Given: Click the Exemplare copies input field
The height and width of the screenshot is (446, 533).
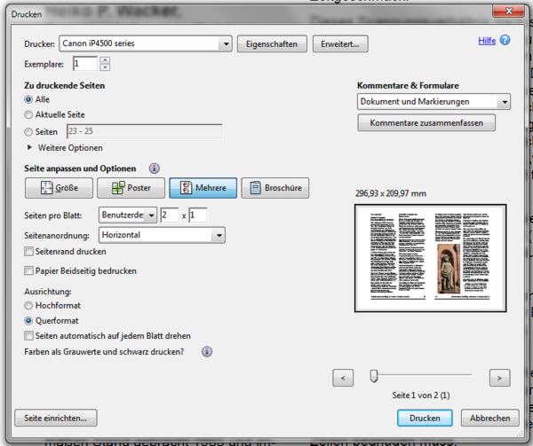Looking at the screenshot, I should pyautogui.click(x=85, y=64).
